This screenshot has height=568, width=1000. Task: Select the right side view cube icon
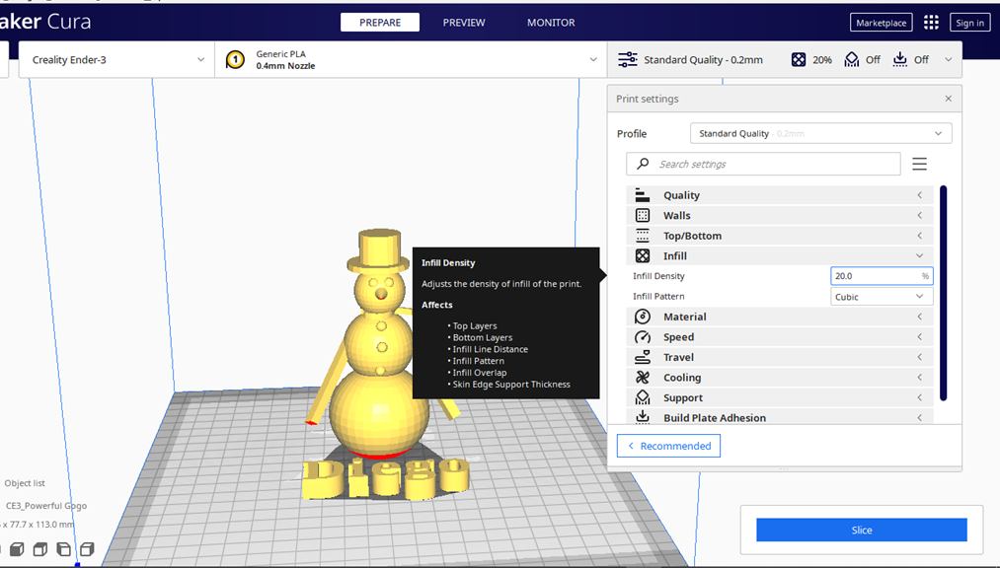[87, 549]
